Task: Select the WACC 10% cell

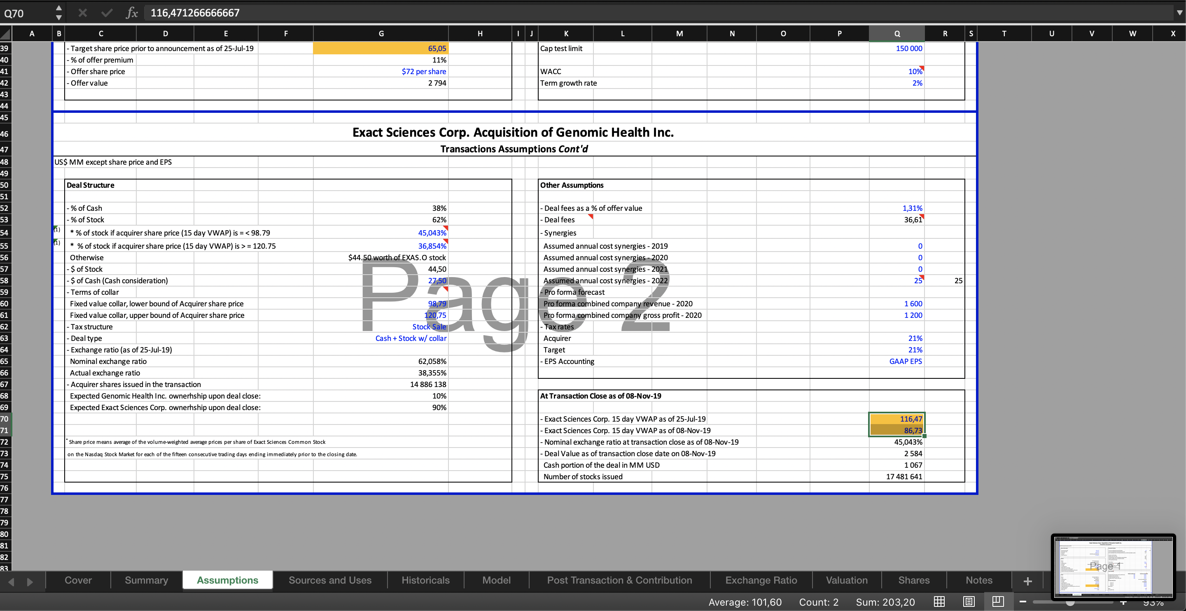Action: (897, 71)
